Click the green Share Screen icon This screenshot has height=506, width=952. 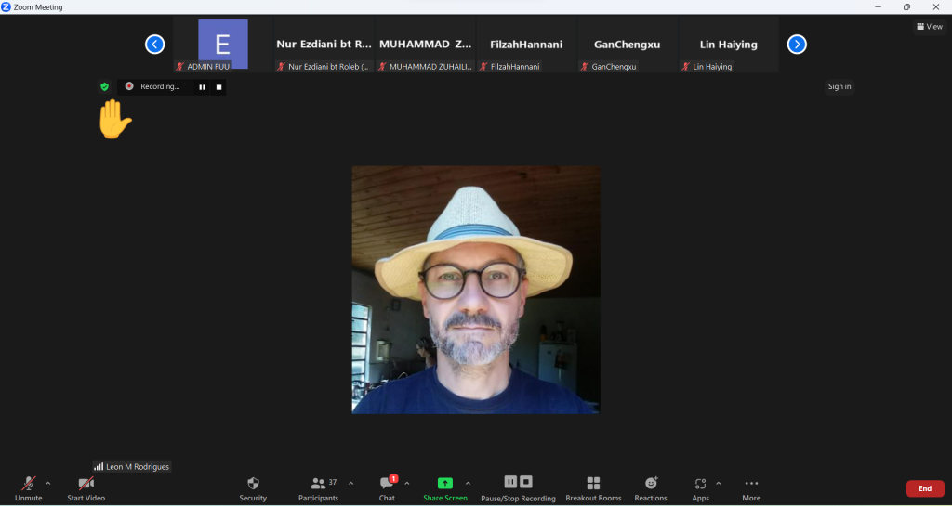(444, 484)
